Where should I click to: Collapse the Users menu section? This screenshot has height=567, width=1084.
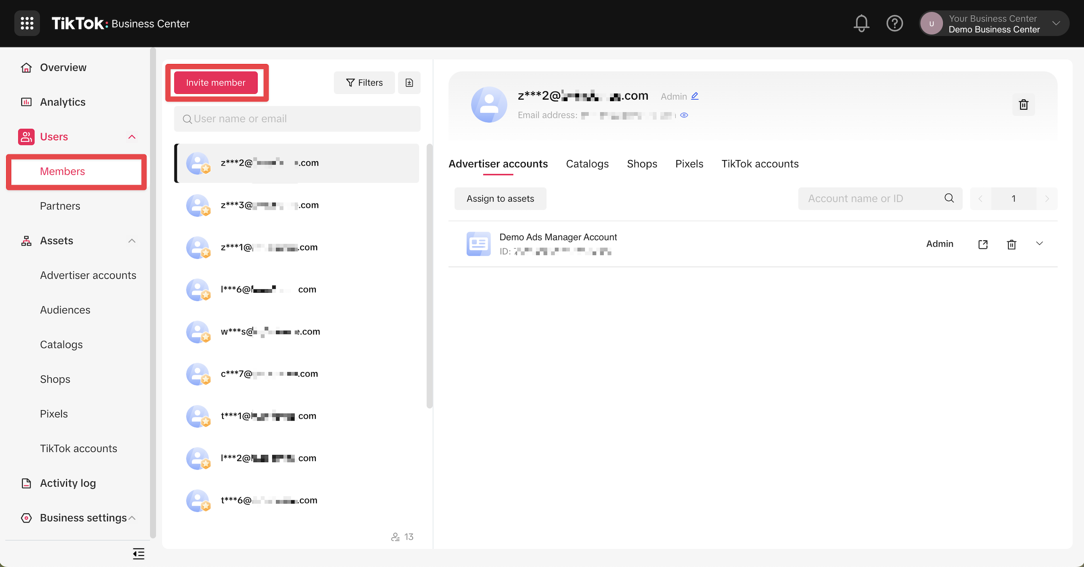point(132,137)
